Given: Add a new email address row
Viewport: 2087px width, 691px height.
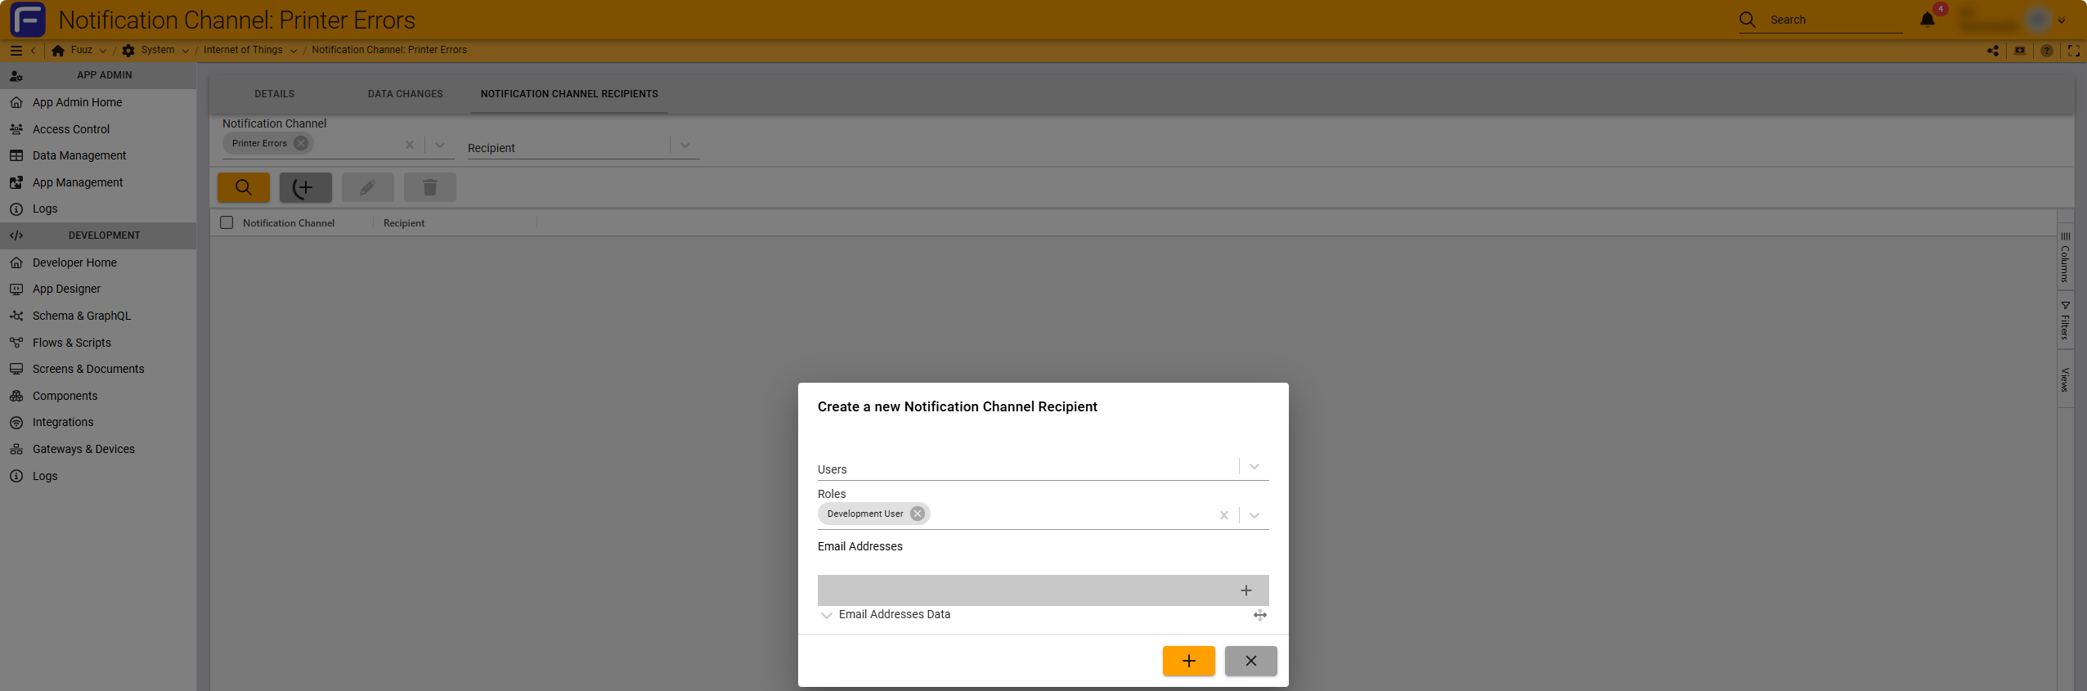Looking at the screenshot, I should coord(1245,590).
